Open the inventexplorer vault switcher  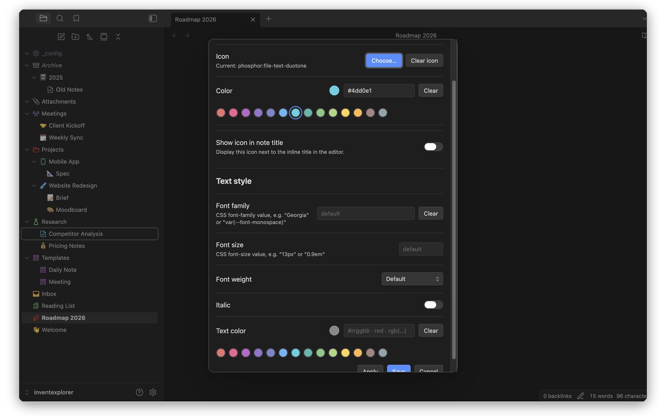pos(49,392)
